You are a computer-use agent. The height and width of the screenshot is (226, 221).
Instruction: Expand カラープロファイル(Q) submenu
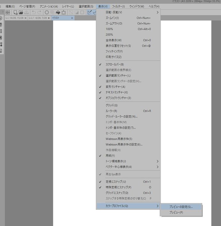coord(128,206)
